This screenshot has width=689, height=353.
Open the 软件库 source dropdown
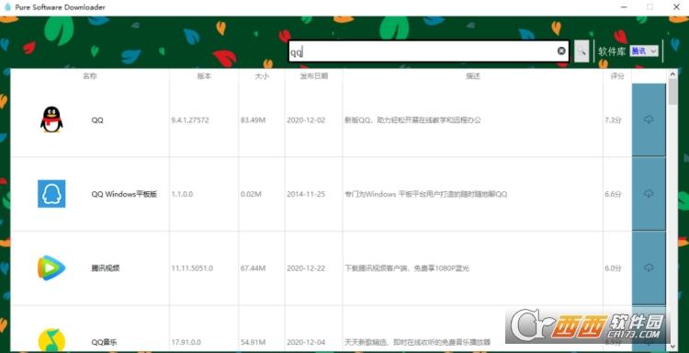point(644,51)
